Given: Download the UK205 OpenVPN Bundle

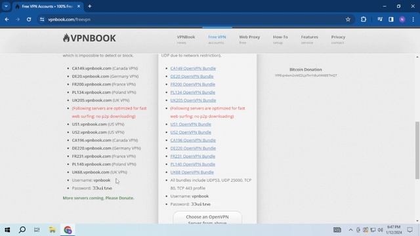Looking at the screenshot, I should (x=193, y=100).
